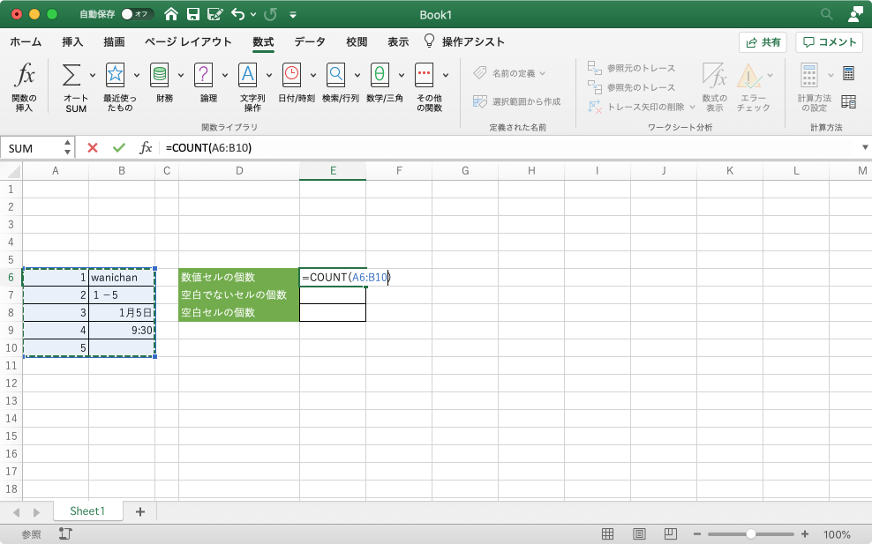Image resolution: width=872 pixels, height=544 pixels.
Task: Click the Home icon in the title bar
Action: pyautogui.click(x=171, y=14)
